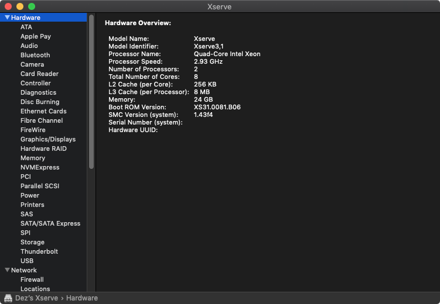Click the green zoom window button
Screen dimensions: 440x304
pyautogui.click(x=32, y=6)
